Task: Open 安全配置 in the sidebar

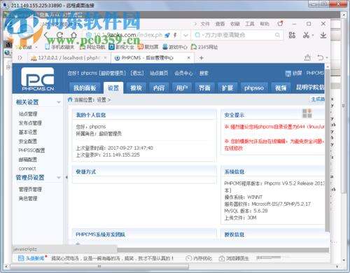Action: pos(28,141)
